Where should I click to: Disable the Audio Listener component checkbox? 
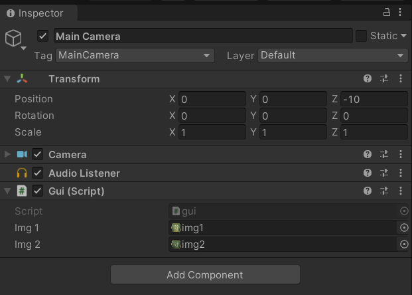[37, 173]
